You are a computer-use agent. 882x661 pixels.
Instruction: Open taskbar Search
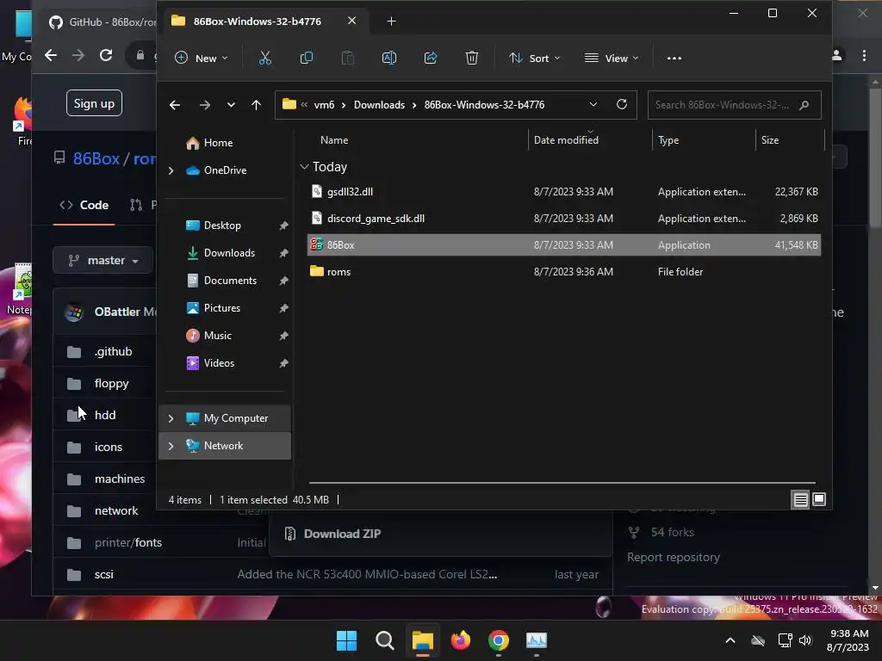385,640
